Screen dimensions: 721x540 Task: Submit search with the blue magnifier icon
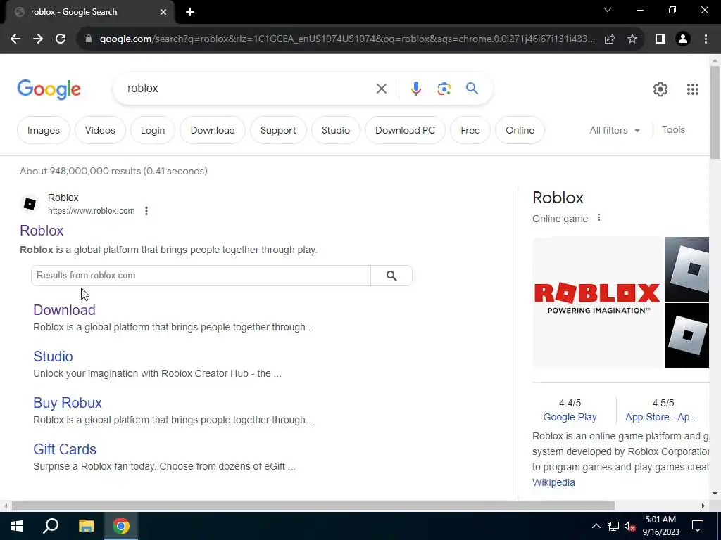[x=472, y=88]
